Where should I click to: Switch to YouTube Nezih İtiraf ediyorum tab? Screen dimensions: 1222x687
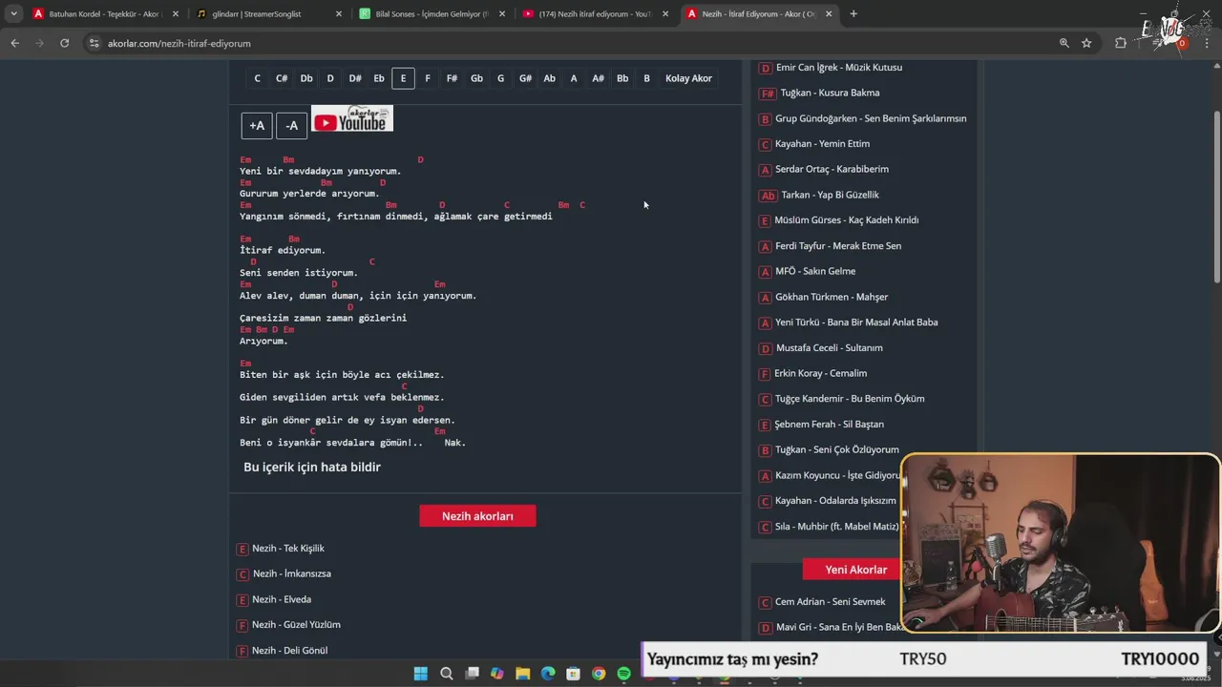coord(595,14)
